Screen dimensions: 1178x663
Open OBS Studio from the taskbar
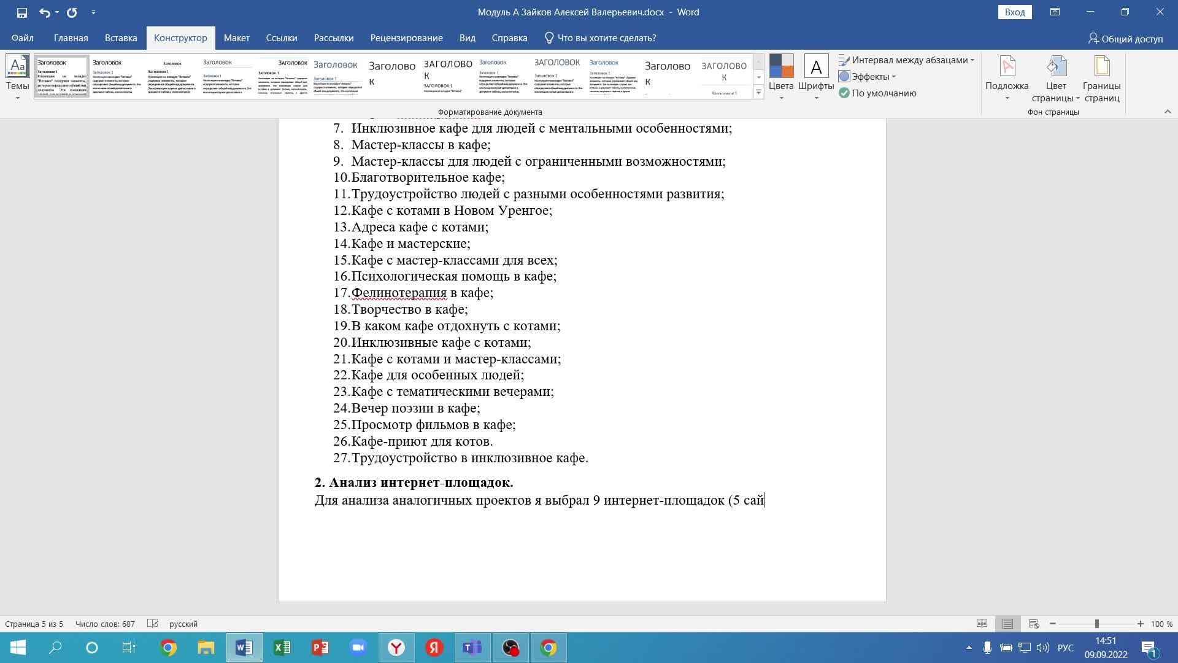(511, 648)
